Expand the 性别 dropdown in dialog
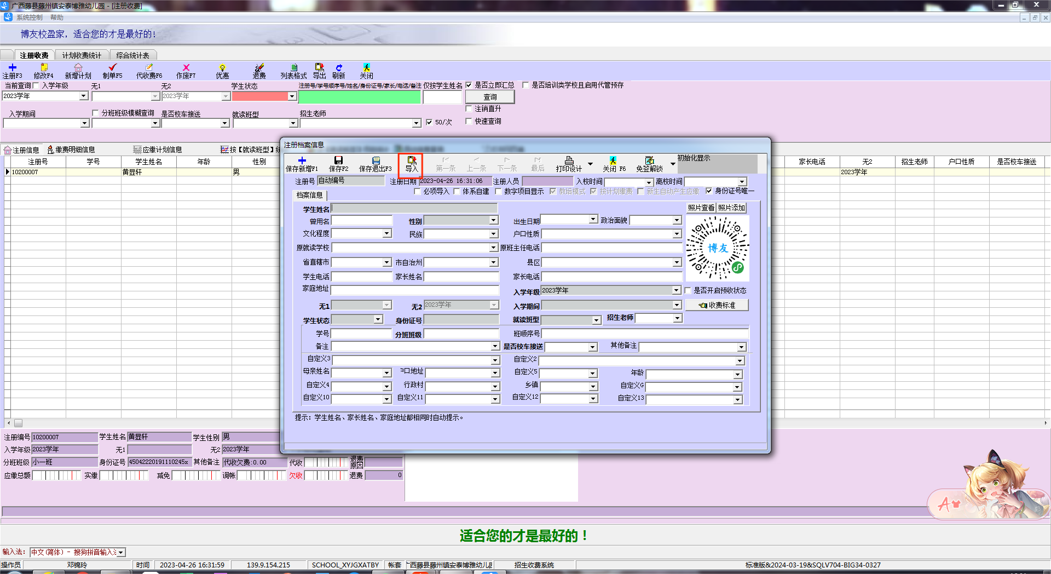 pyautogui.click(x=493, y=220)
